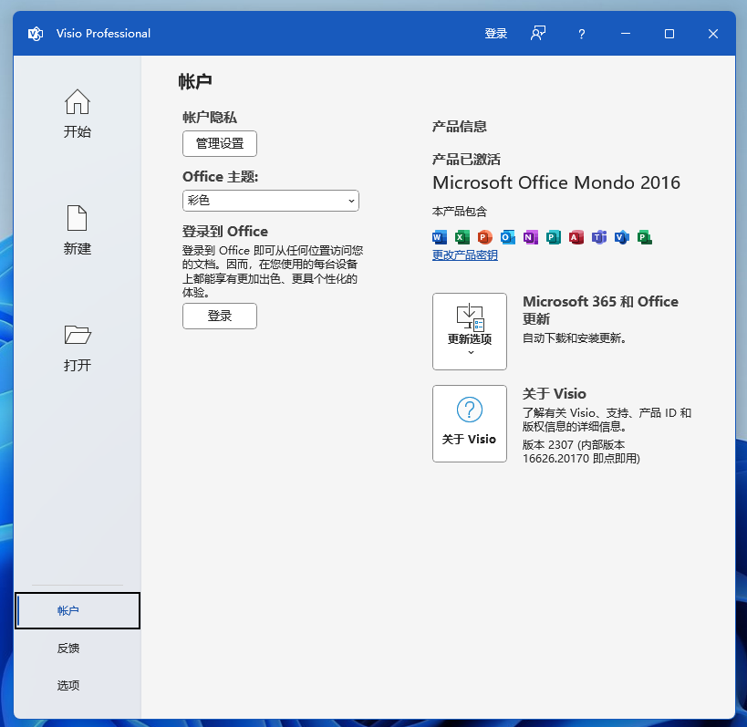Select 新建 new document icon
Viewport: 747px width, 727px height.
pyautogui.click(x=78, y=218)
